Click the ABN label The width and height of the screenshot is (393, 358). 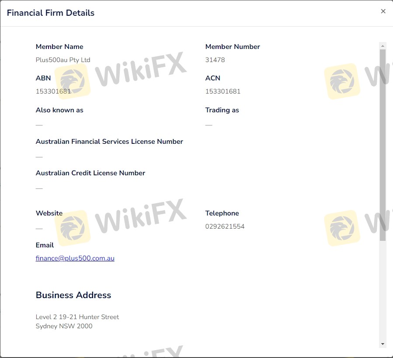[x=43, y=78]
